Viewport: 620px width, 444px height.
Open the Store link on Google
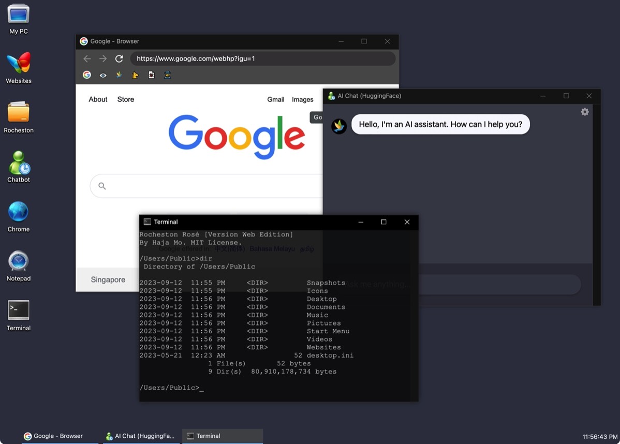[125, 99]
